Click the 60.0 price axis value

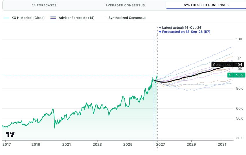point(240,108)
